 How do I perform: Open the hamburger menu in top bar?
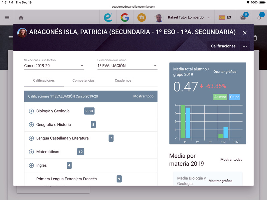click(7, 18)
